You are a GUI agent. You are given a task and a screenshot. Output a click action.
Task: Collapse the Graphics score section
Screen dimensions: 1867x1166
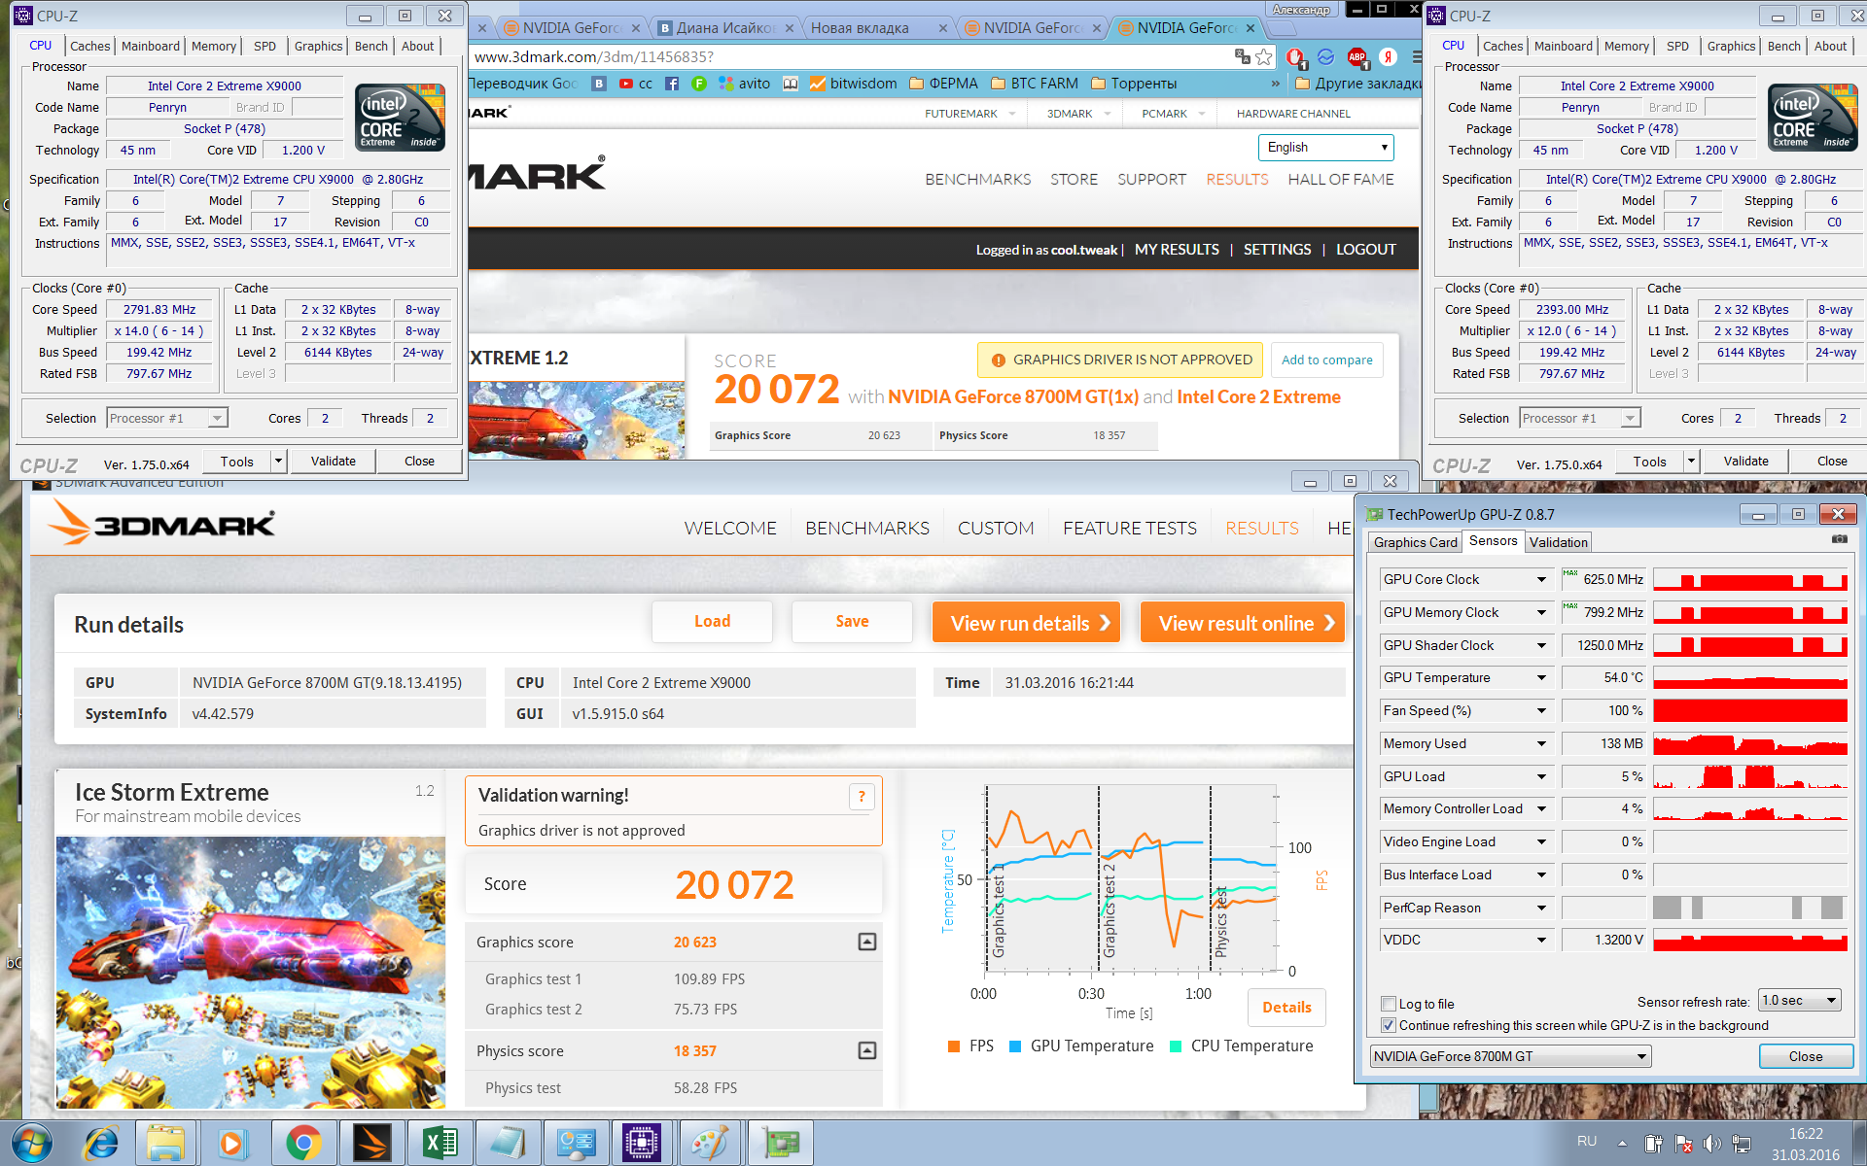(x=867, y=942)
